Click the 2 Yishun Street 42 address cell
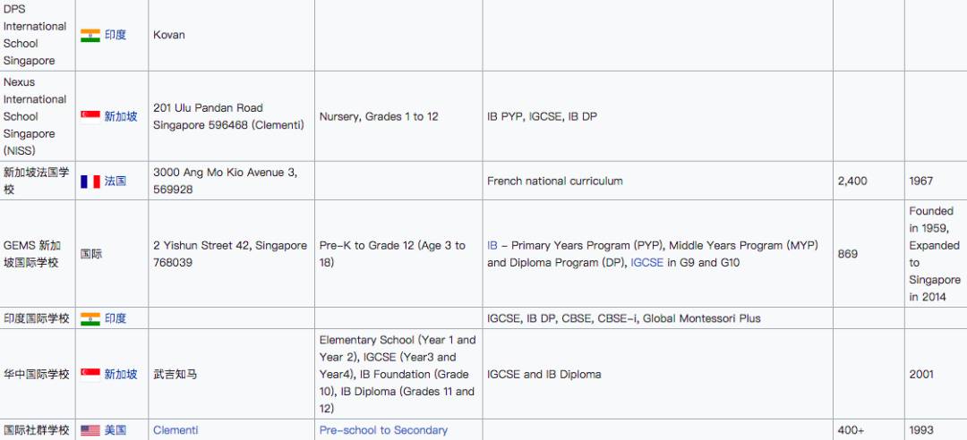 [230, 254]
